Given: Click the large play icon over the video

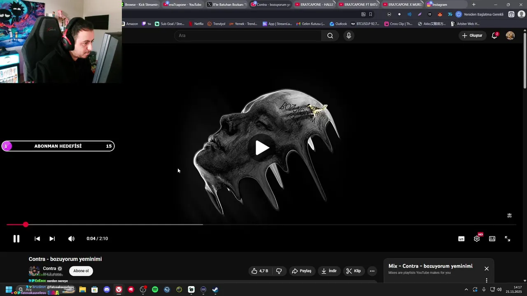Looking at the screenshot, I should click(262, 148).
